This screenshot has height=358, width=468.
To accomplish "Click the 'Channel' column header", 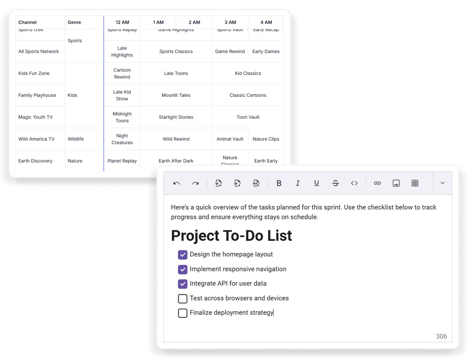I will coord(40,22).
